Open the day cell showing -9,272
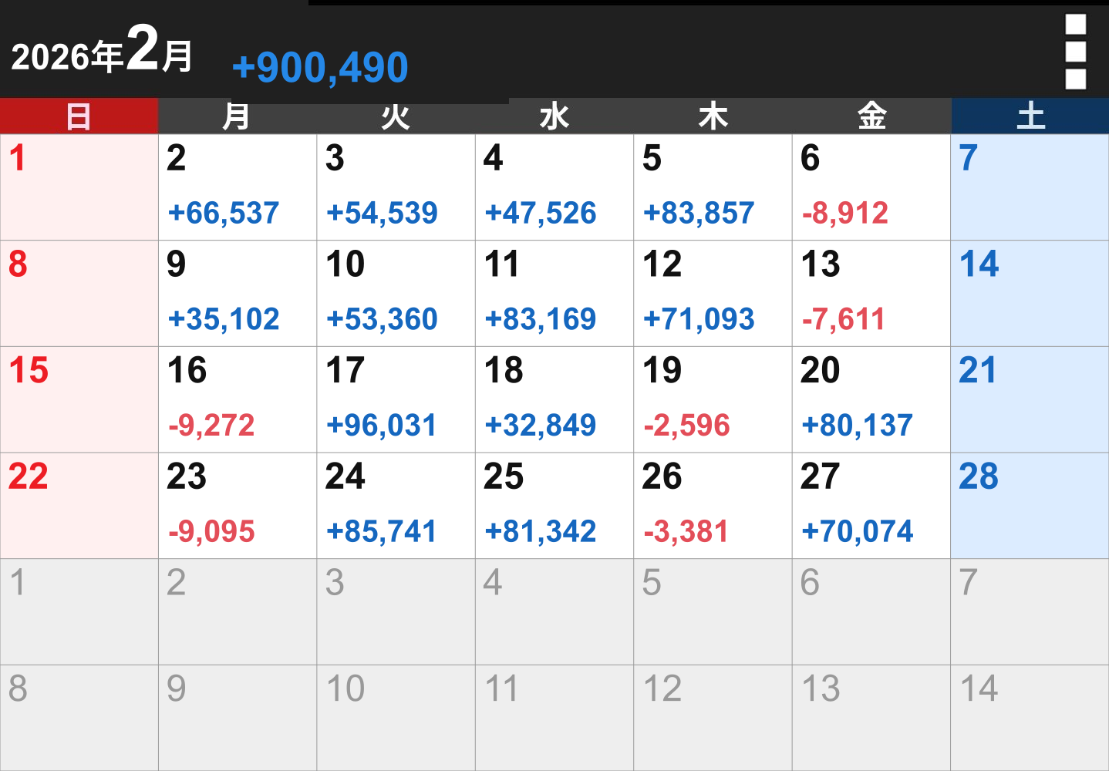The height and width of the screenshot is (771, 1109). click(238, 399)
